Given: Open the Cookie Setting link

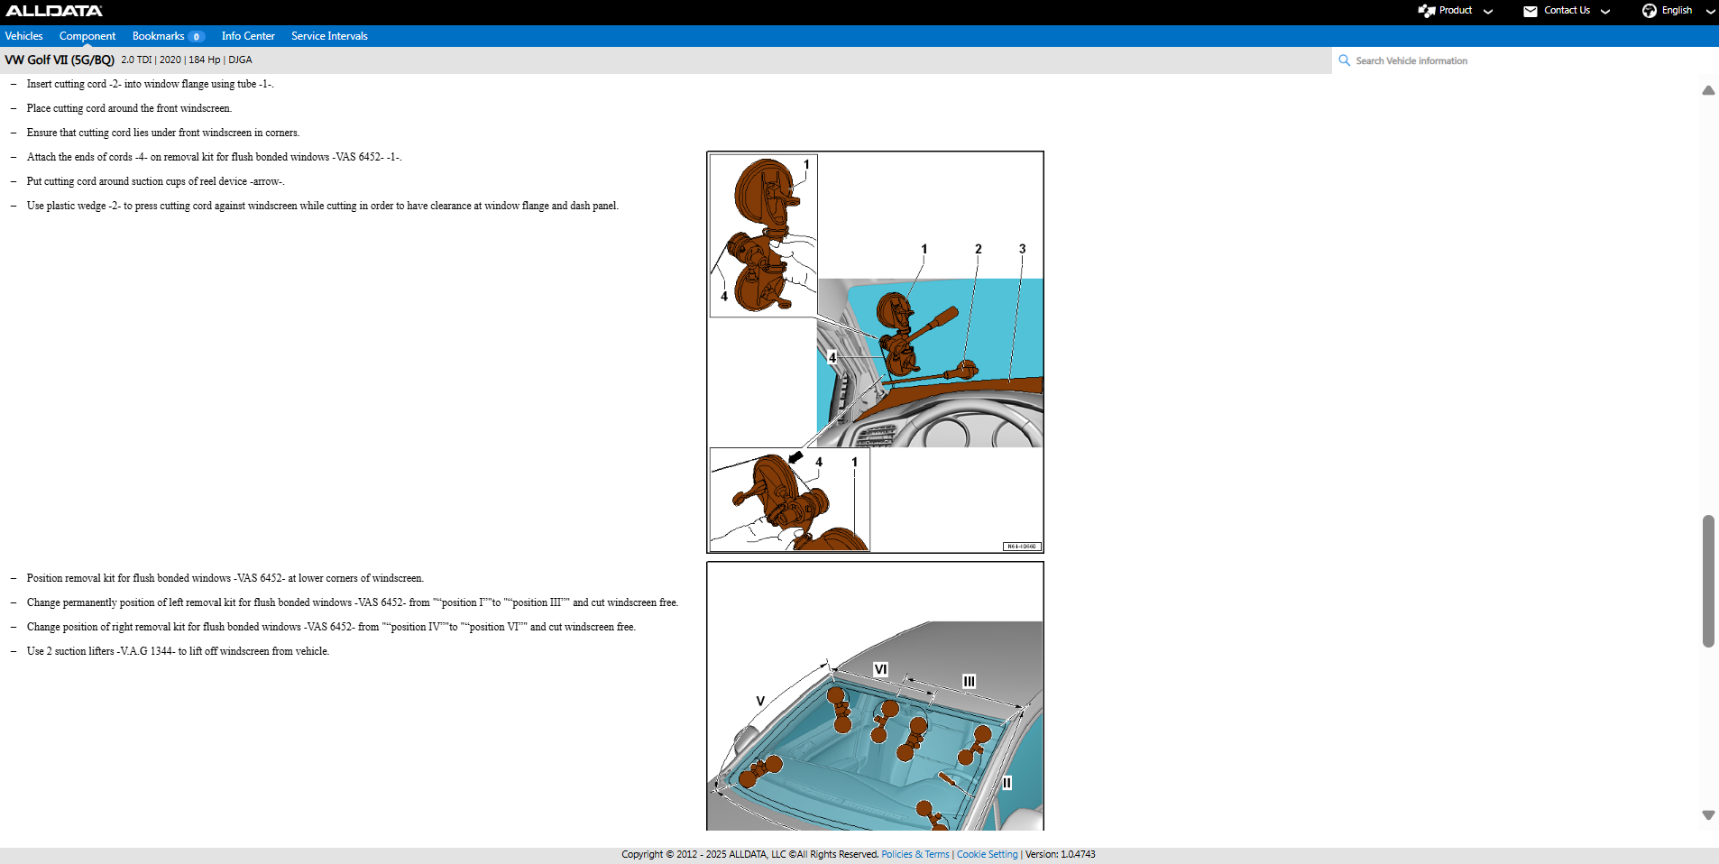Looking at the screenshot, I should (987, 854).
